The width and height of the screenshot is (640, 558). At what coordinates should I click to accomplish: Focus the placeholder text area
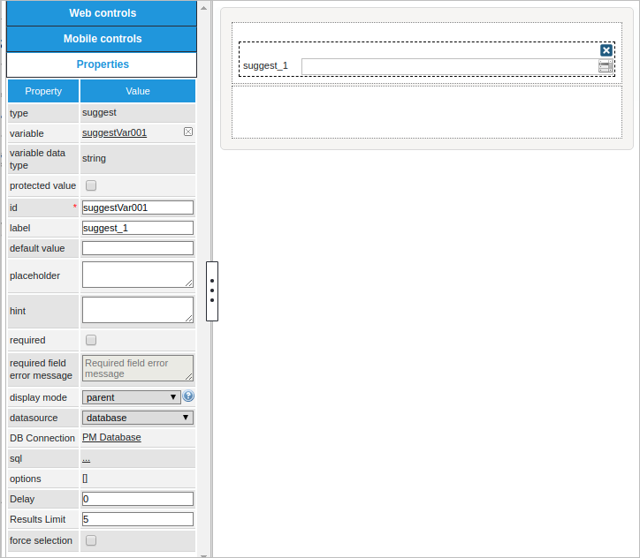tap(137, 275)
